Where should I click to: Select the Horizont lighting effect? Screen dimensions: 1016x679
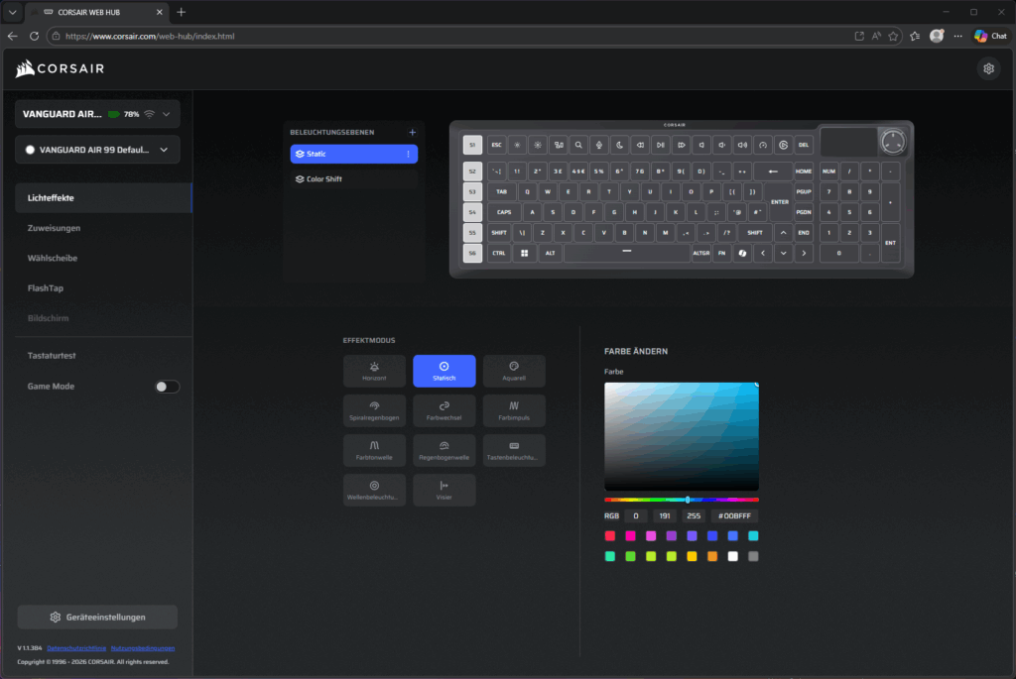(374, 371)
